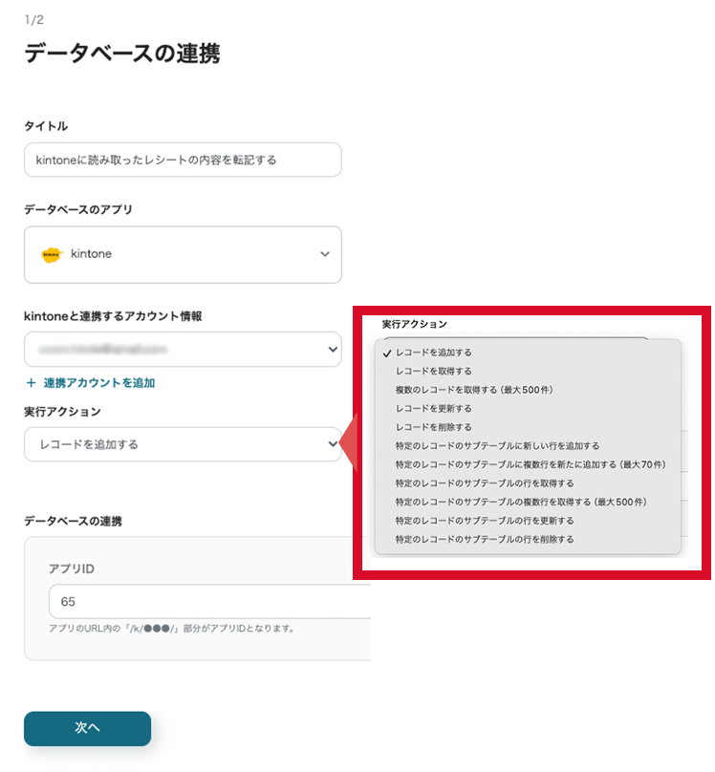Open the データベースのアプリ kintone dropdown
This screenshot has height=772, width=715.
[x=183, y=254]
